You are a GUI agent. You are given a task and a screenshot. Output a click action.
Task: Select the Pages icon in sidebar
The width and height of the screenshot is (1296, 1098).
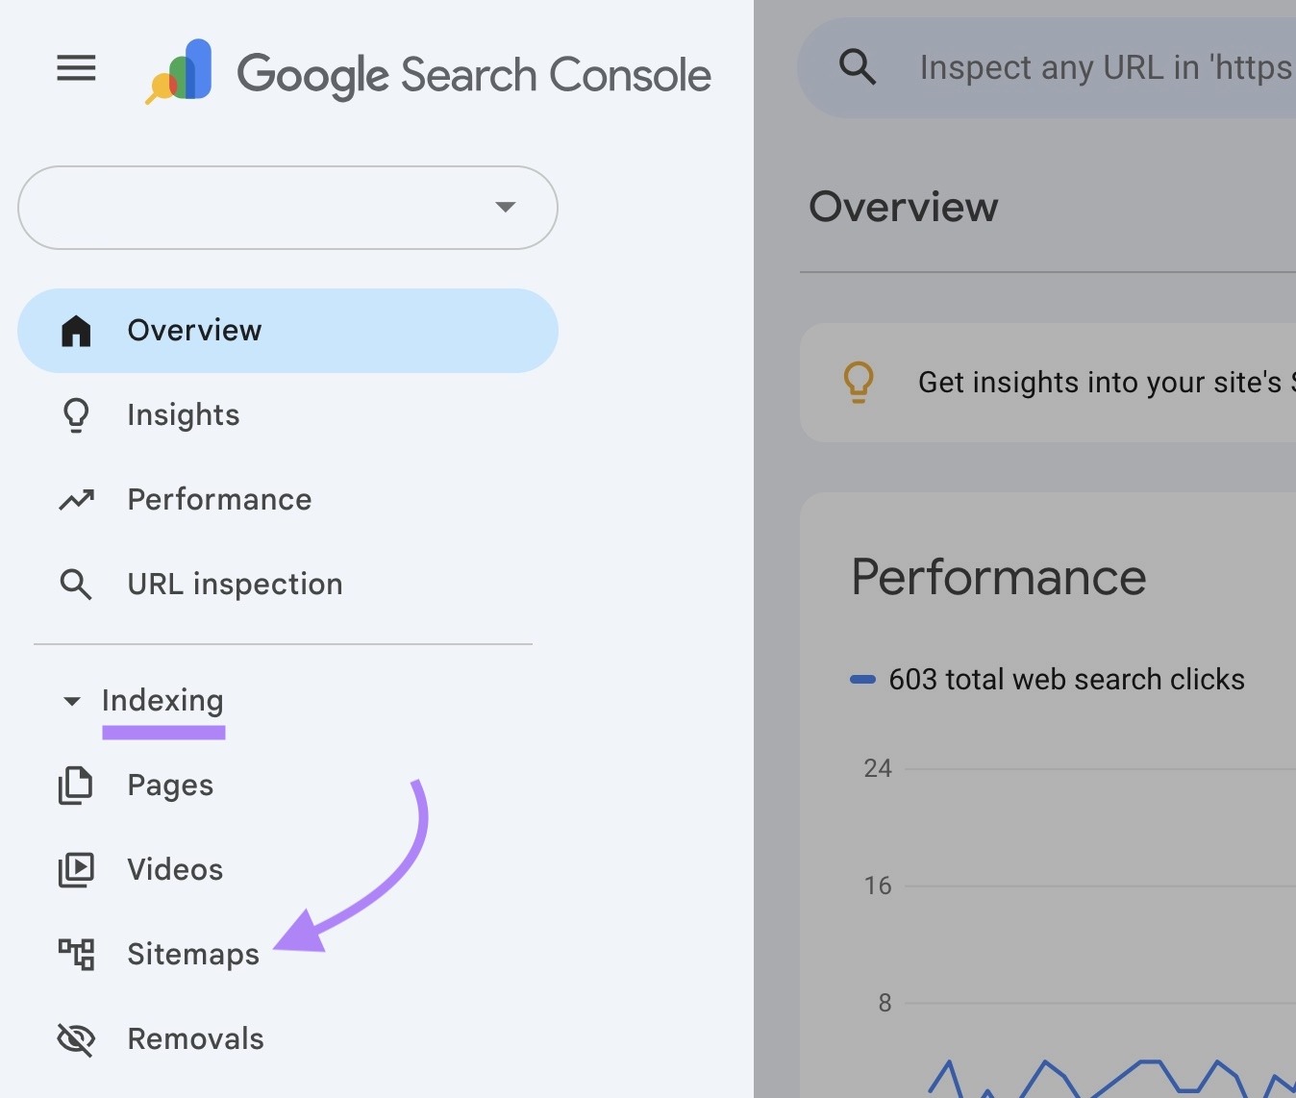pos(75,785)
